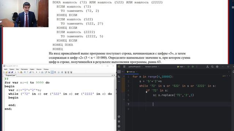234x131 pixels.
Task: Toggle the Project tool window folder icon
Action: pyautogui.click(x=119, y=72)
